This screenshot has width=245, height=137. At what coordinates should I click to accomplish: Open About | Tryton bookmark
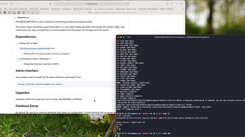click(x=131, y=9)
